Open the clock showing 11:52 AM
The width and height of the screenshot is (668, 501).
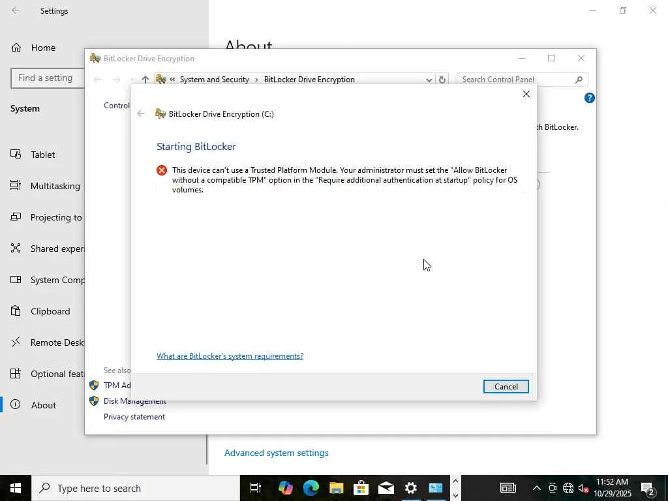(x=612, y=488)
